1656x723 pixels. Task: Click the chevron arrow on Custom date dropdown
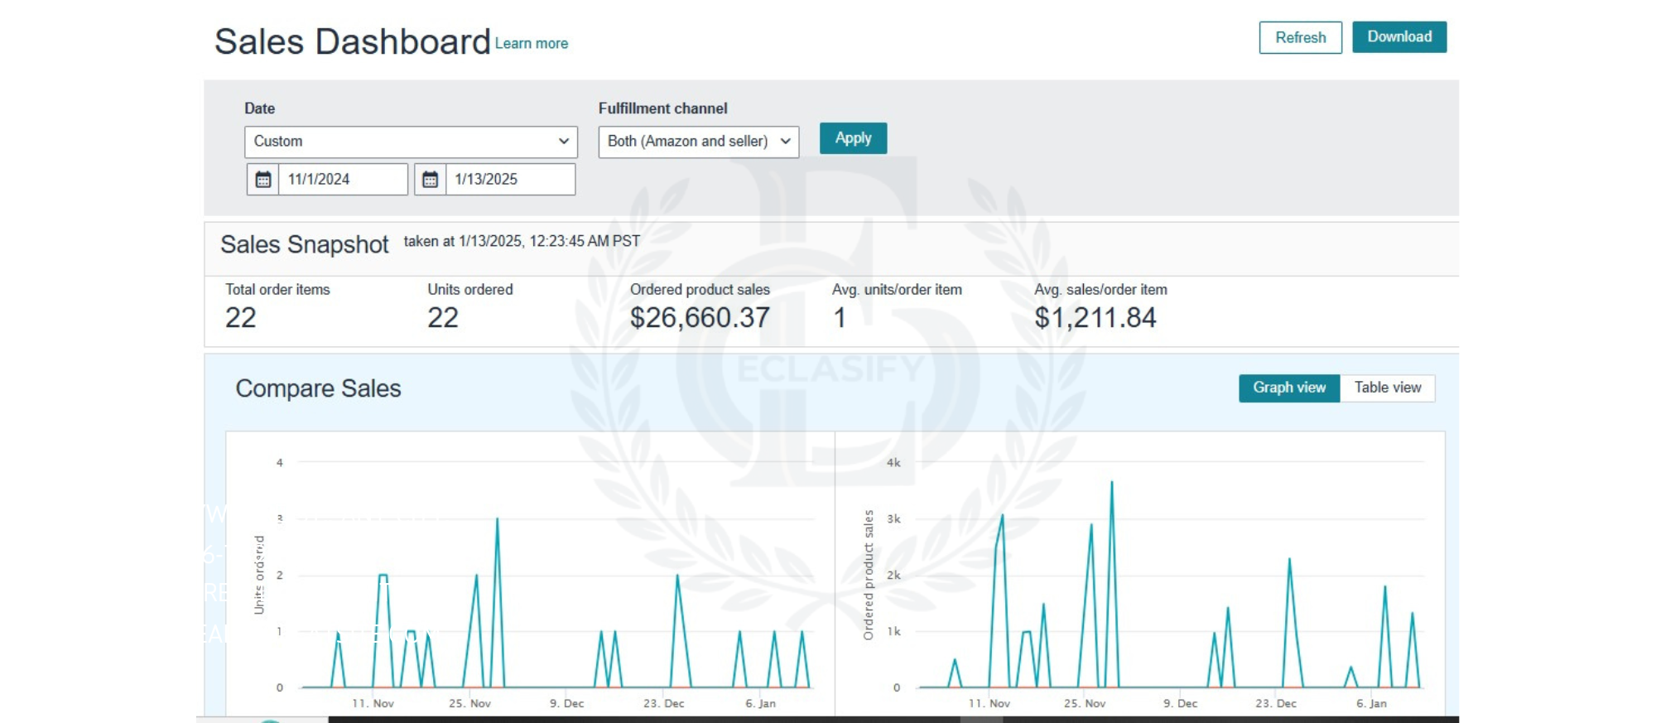563,142
